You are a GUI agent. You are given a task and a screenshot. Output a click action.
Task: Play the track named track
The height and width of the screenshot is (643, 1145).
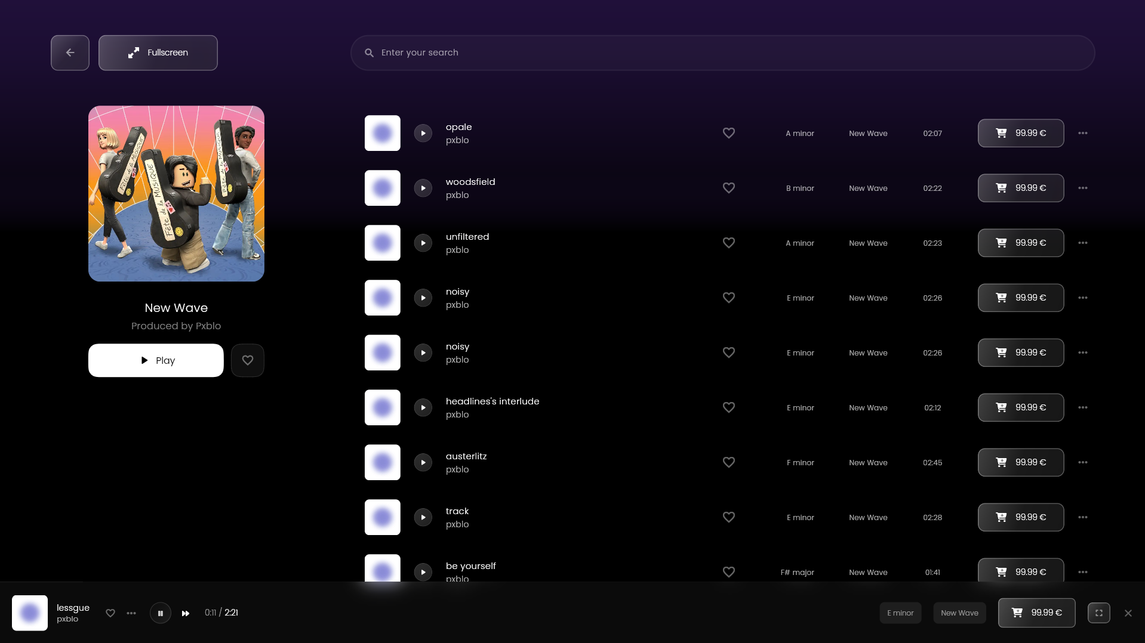[x=423, y=517]
